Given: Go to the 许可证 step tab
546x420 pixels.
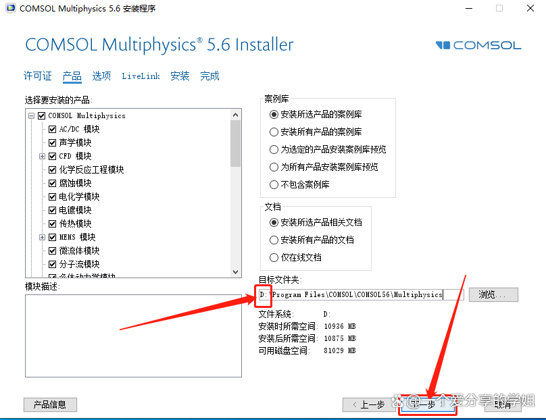Looking at the screenshot, I should [x=38, y=76].
